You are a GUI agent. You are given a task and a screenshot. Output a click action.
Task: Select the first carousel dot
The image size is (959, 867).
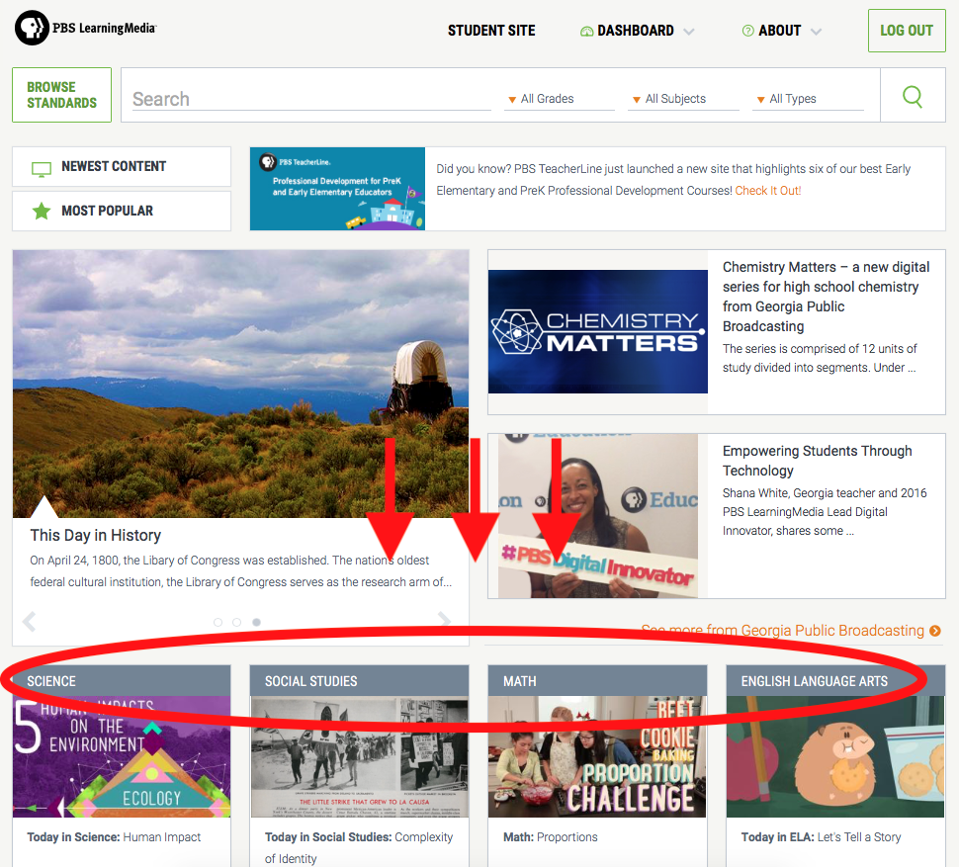pyautogui.click(x=218, y=622)
